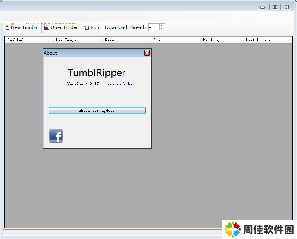Click the Version : 2.17 text
297x239 pixels.
point(83,84)
